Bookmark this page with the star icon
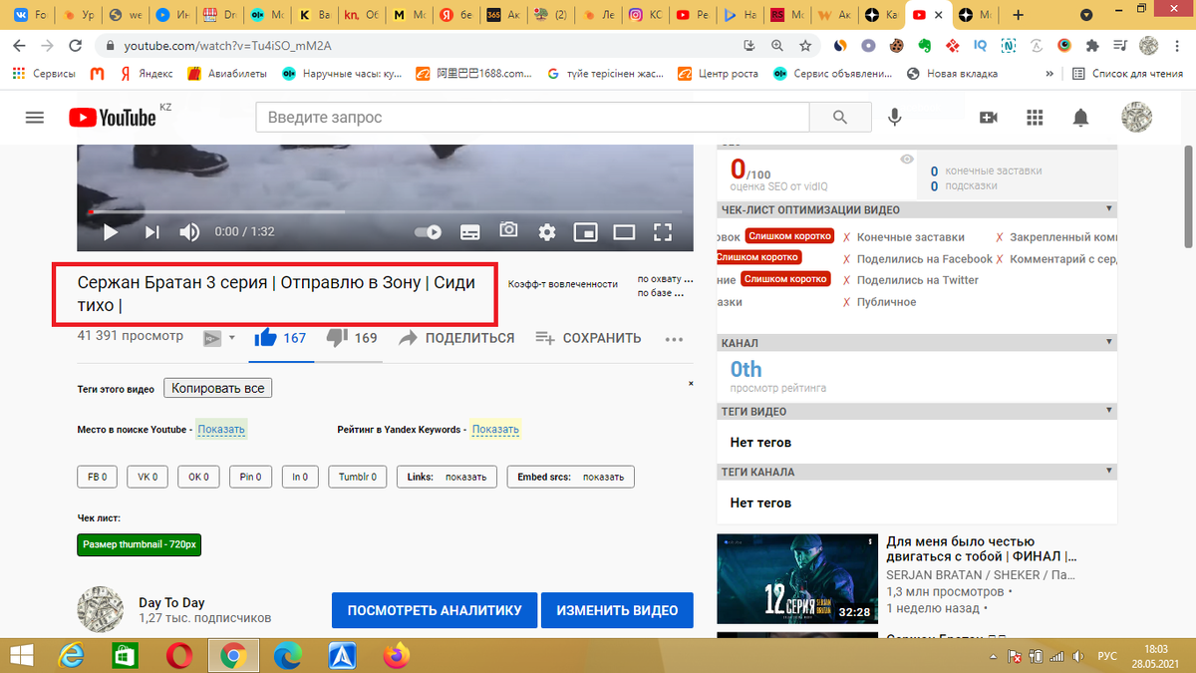This screenshot has height=673, width=1196. point(805,45)
